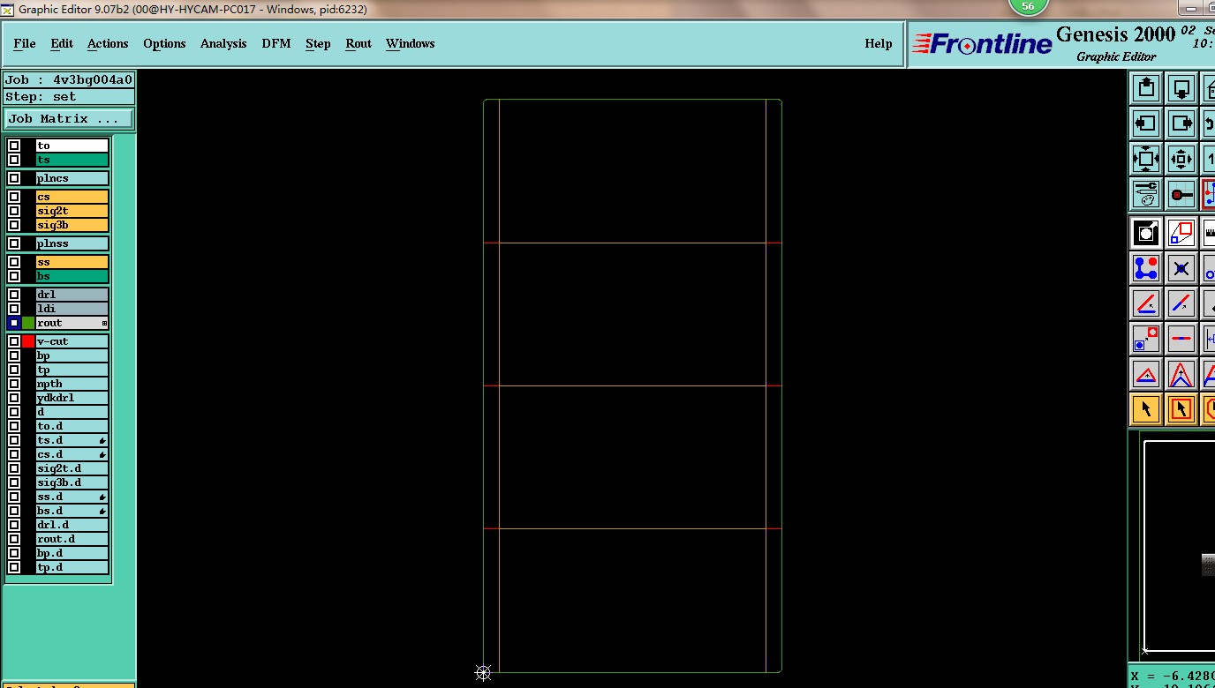The width and height of the screenshot is (1215, 688).
Task: Click the pan left arrow icon
Action: [x=1146, y=123]
